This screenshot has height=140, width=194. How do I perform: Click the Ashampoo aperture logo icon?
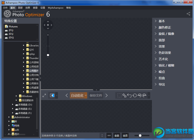[x=7, y=14]
